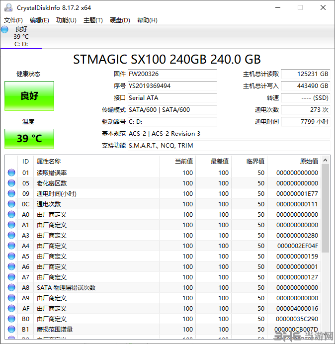Click the blue status orb for row A4
Image resolution: width=335 pixels, height=344 pixels.
(11, 246)
